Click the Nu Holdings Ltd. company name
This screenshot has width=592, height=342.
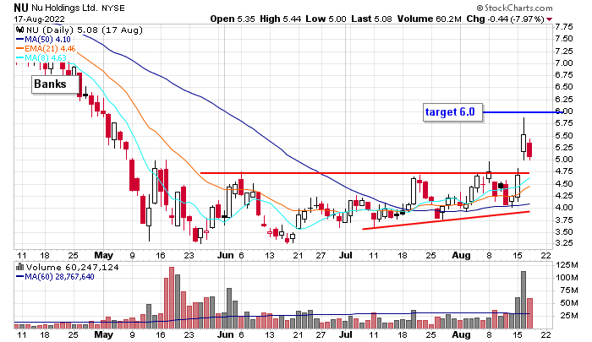click(64, 8)
